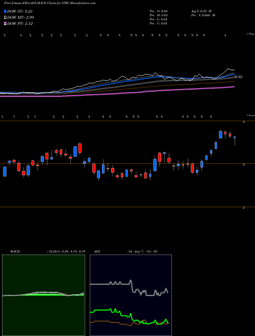Click the 'Pre V: 0.666 M' volume text
This screenshot has height=336, width=255.
pyautogui.click(x=203, y=15)
